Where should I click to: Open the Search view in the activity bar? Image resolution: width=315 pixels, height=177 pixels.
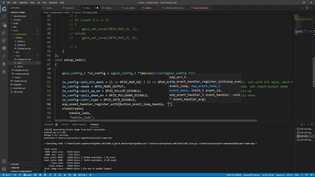[x=4, y=17]
